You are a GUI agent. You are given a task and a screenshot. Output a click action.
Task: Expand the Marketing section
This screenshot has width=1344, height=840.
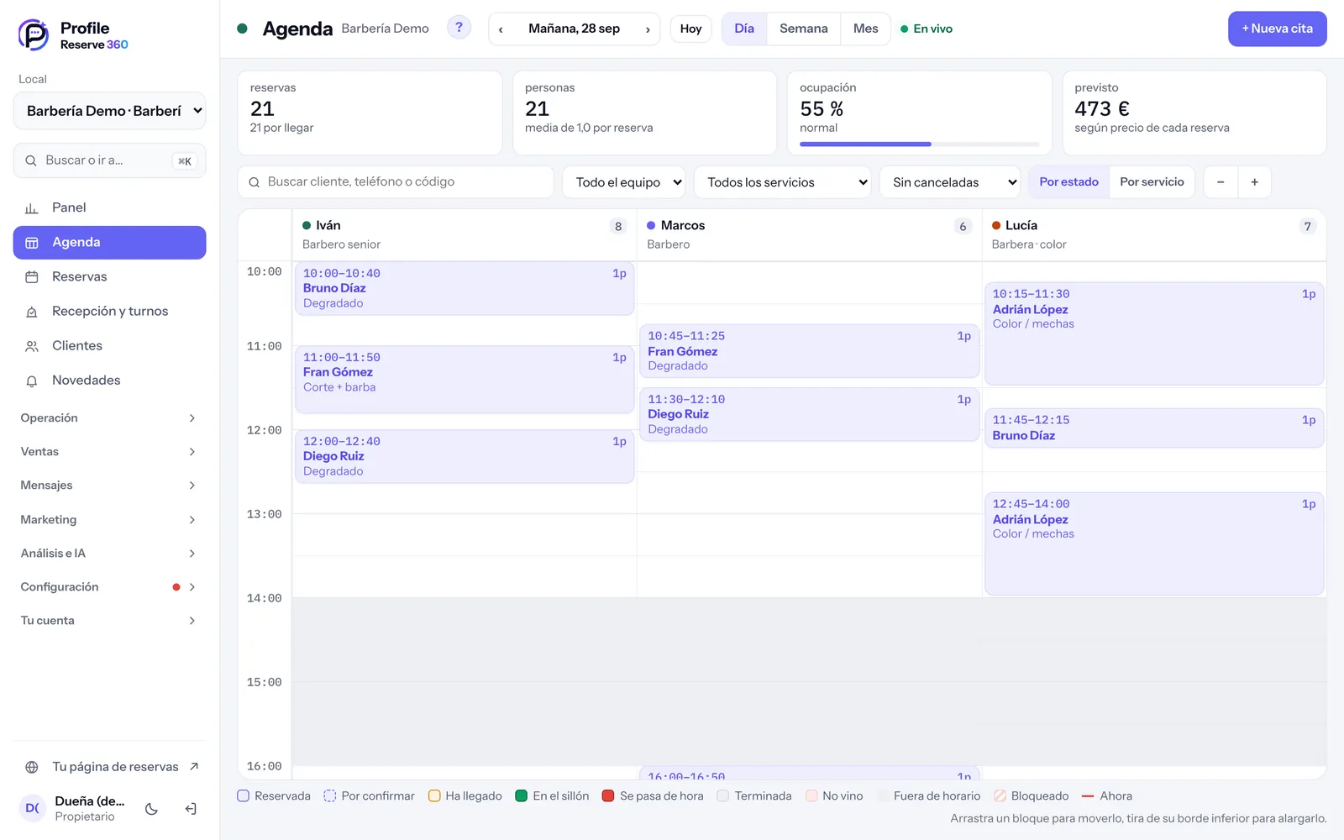point(109,520)
